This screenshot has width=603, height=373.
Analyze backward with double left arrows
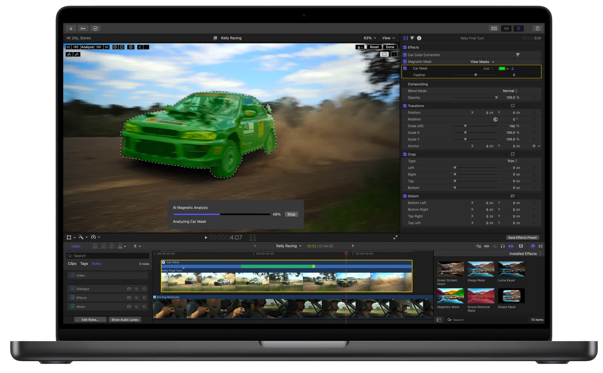pos(76,47)
